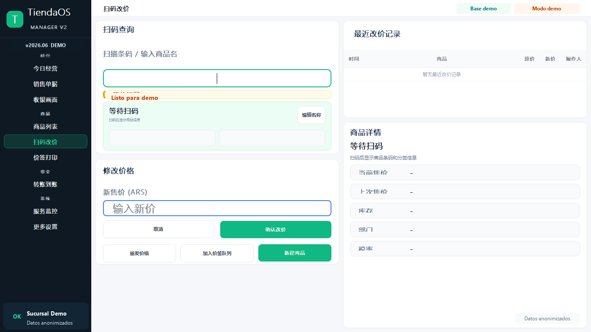
Task: Click the Datos anonimizados badge at bottom right
Action: tap(547, 319)
